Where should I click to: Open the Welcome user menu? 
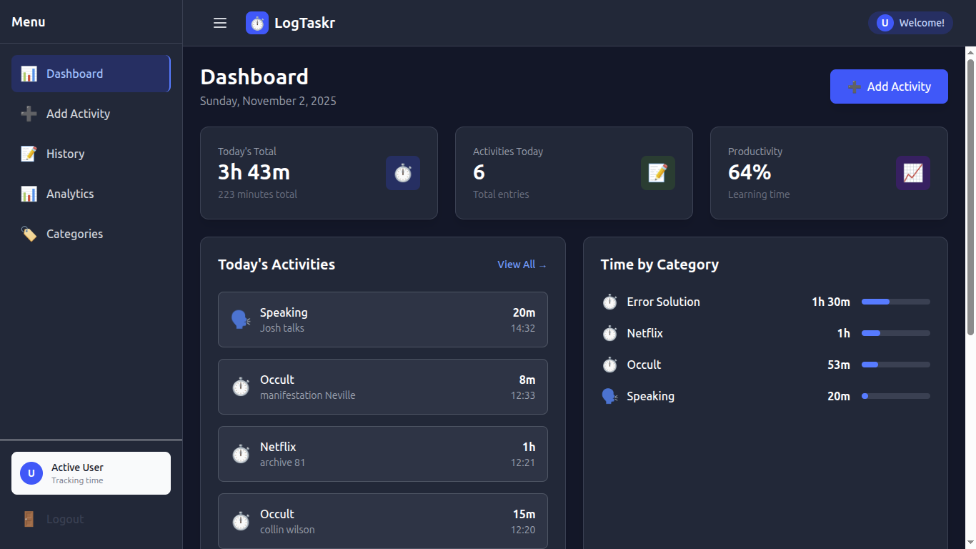click(x=910, y=22)
